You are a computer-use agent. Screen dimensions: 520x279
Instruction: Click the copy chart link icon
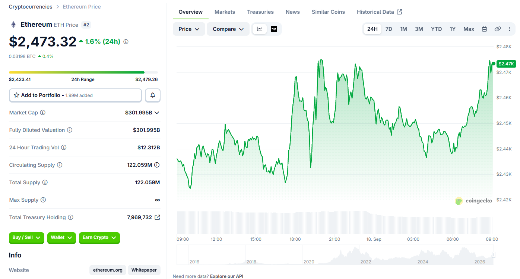pos(498,29)
